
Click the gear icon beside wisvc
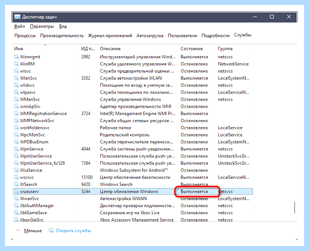16,71
